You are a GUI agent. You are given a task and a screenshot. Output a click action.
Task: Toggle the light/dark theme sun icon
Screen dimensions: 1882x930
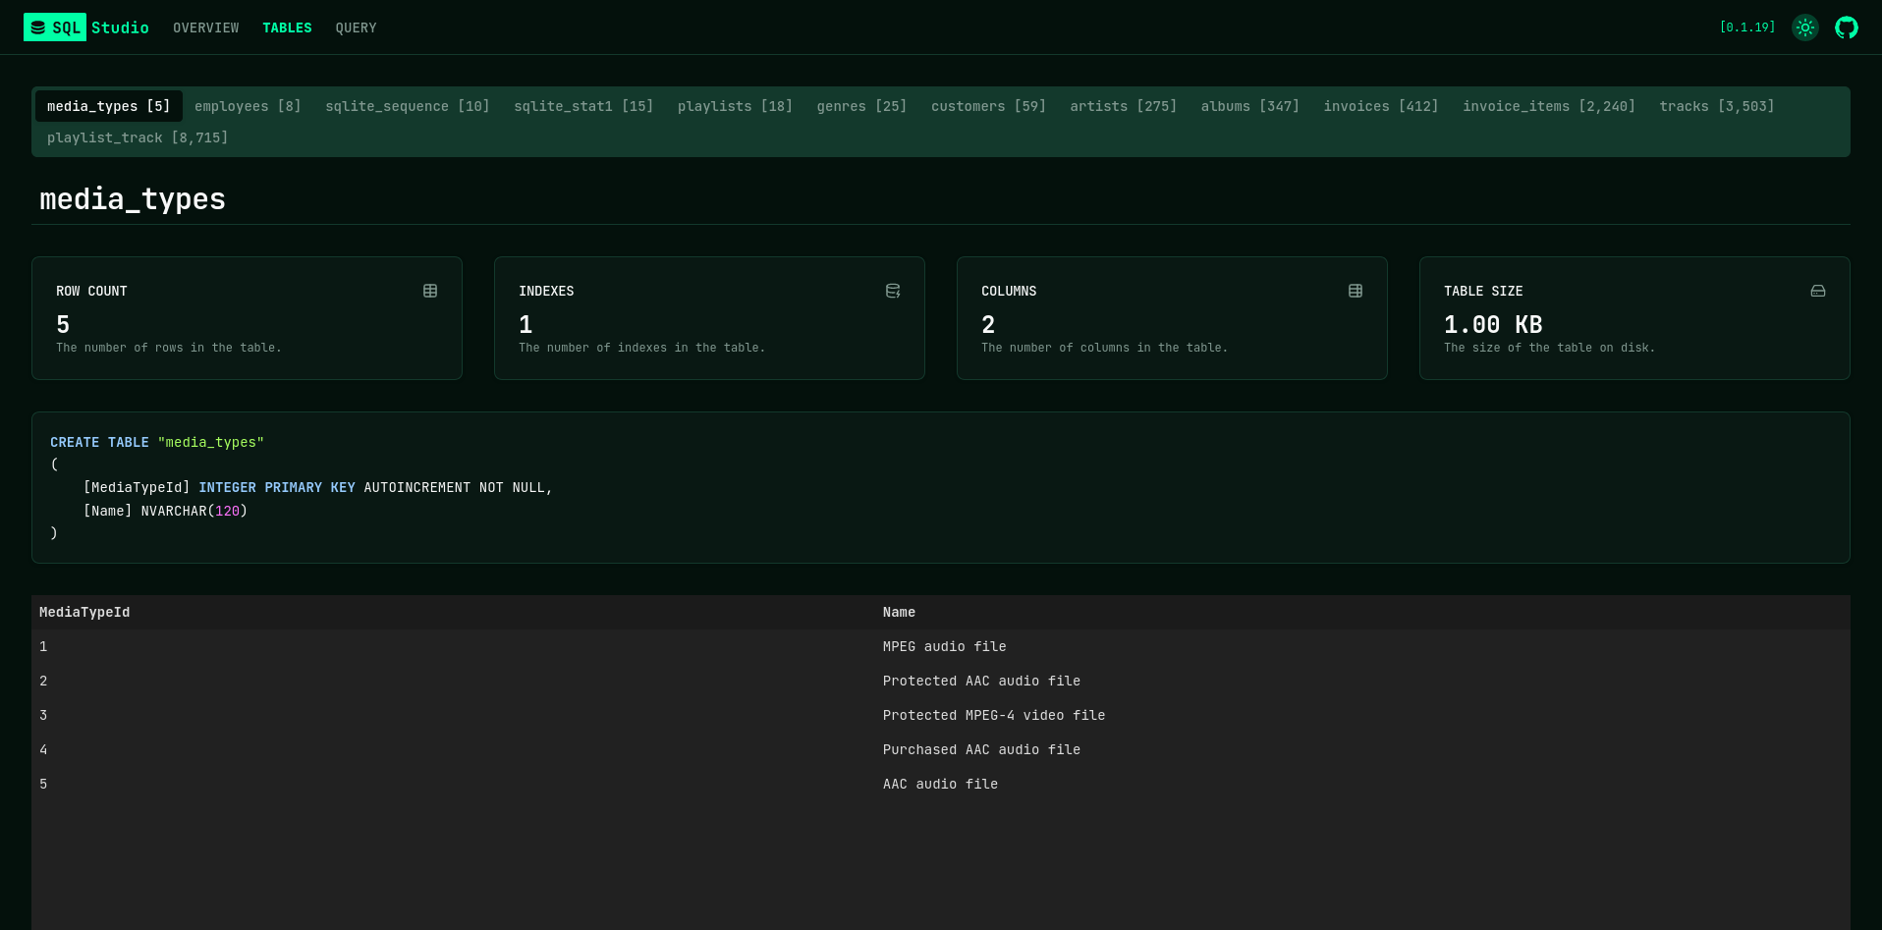tap(1805, 27)
